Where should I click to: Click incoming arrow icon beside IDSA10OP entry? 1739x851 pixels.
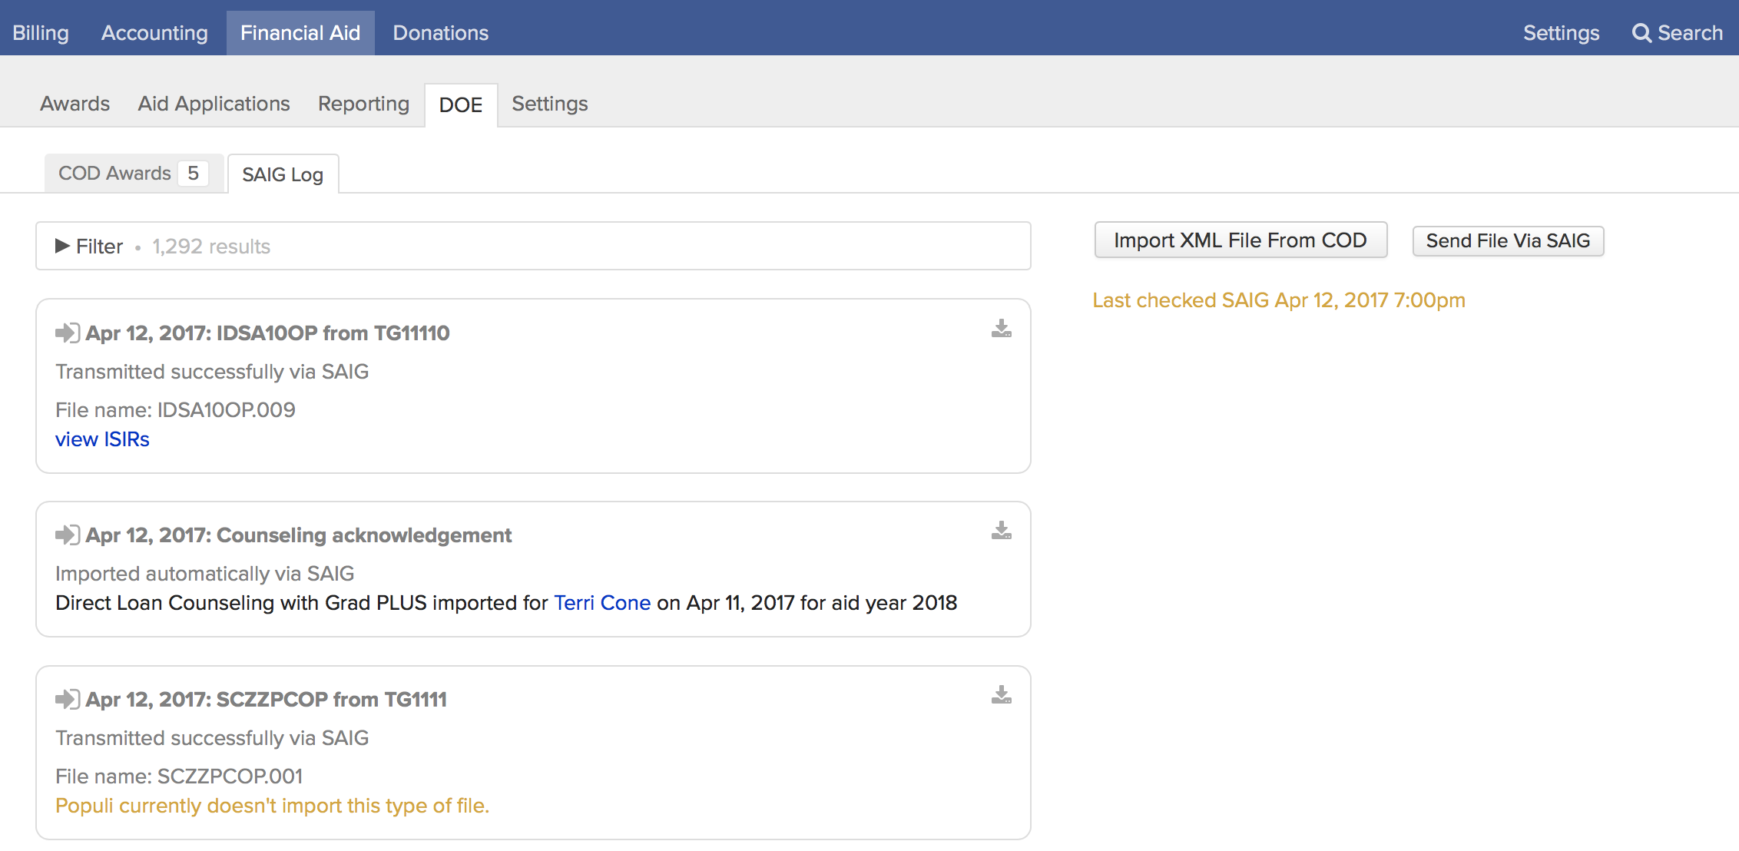pyautogui.click(x=68, y=333)
